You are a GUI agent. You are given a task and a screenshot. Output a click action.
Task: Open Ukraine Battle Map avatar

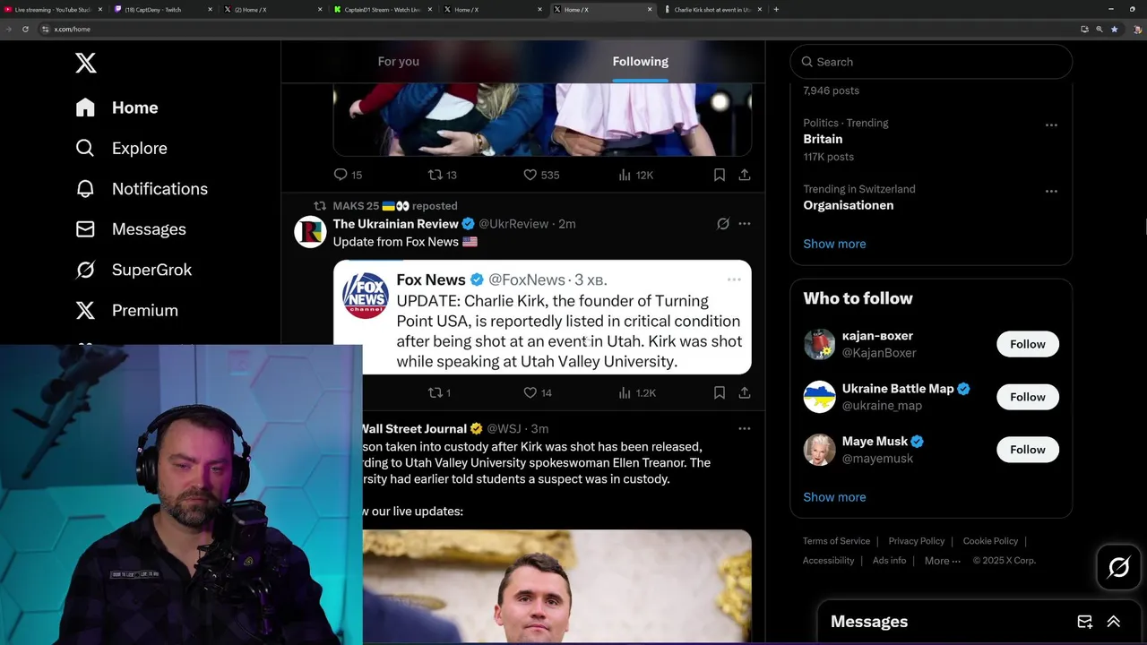click(x=819, y=397)
